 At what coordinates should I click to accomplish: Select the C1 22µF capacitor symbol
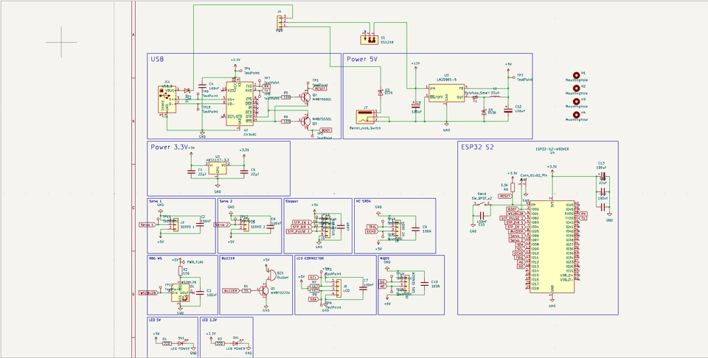(192, 172)
